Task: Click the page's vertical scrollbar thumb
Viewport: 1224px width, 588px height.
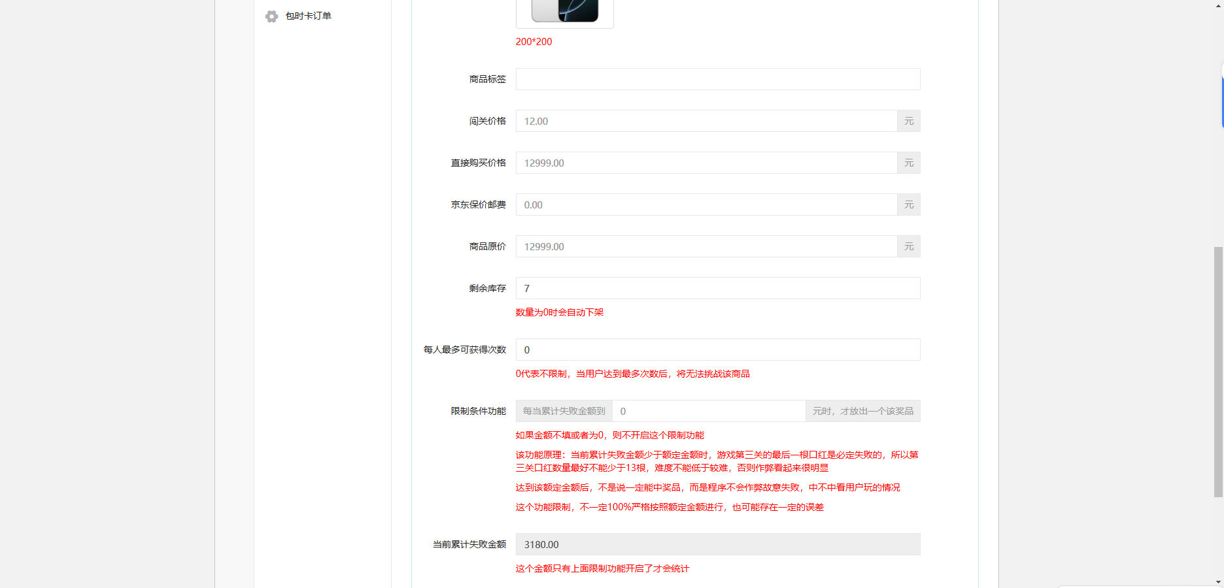Action: point(1218,371)
